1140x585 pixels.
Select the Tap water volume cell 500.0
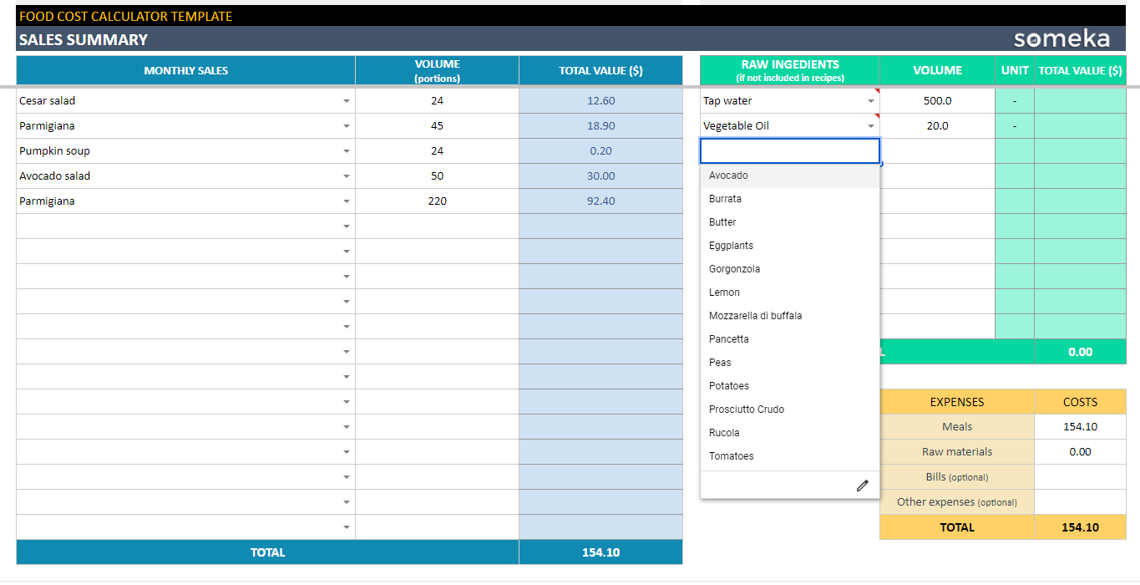click(937, 101)
